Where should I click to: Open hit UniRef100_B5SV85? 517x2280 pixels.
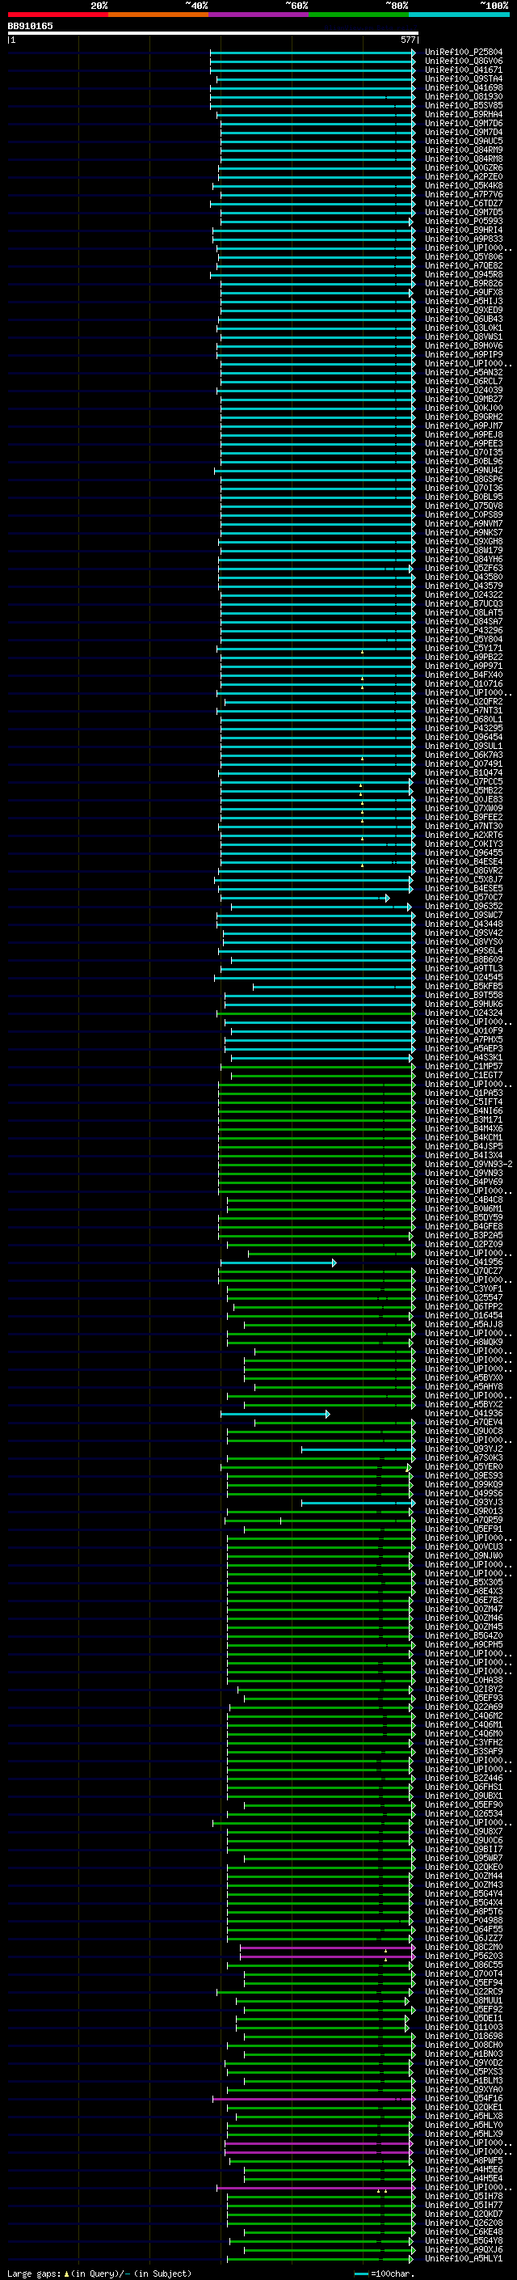(x=463, y=105)
